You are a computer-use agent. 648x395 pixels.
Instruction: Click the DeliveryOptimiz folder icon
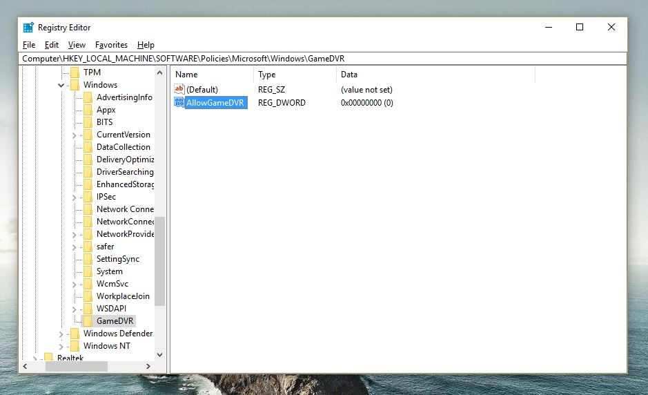point(88,160)
